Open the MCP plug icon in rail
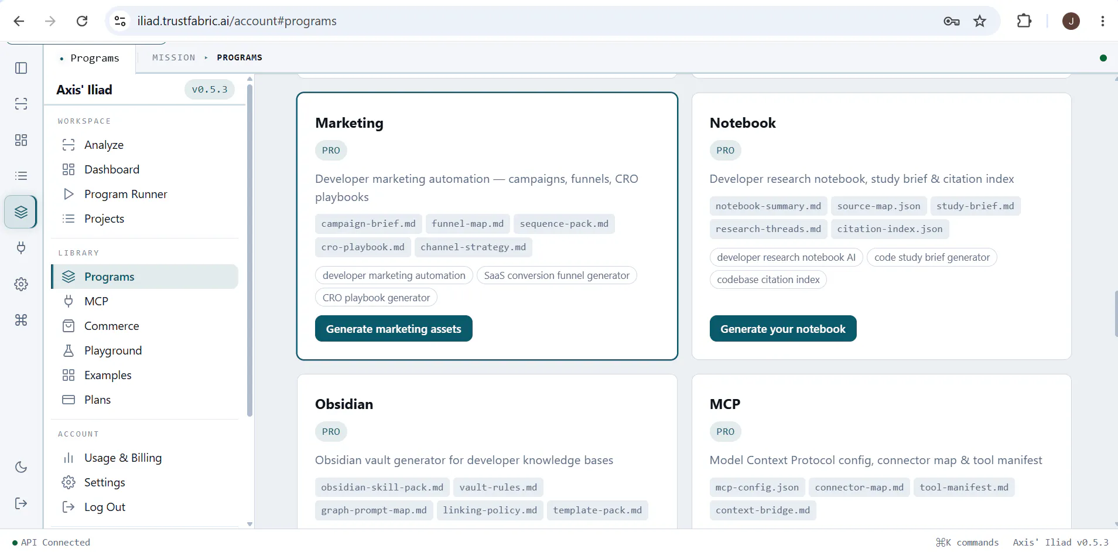1118x552 pixels. [x=21, y=248]
